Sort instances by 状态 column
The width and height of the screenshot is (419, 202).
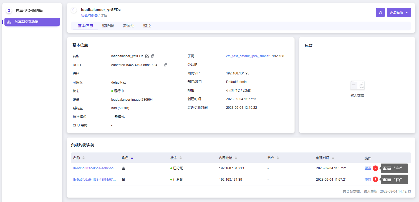point(181,158)
